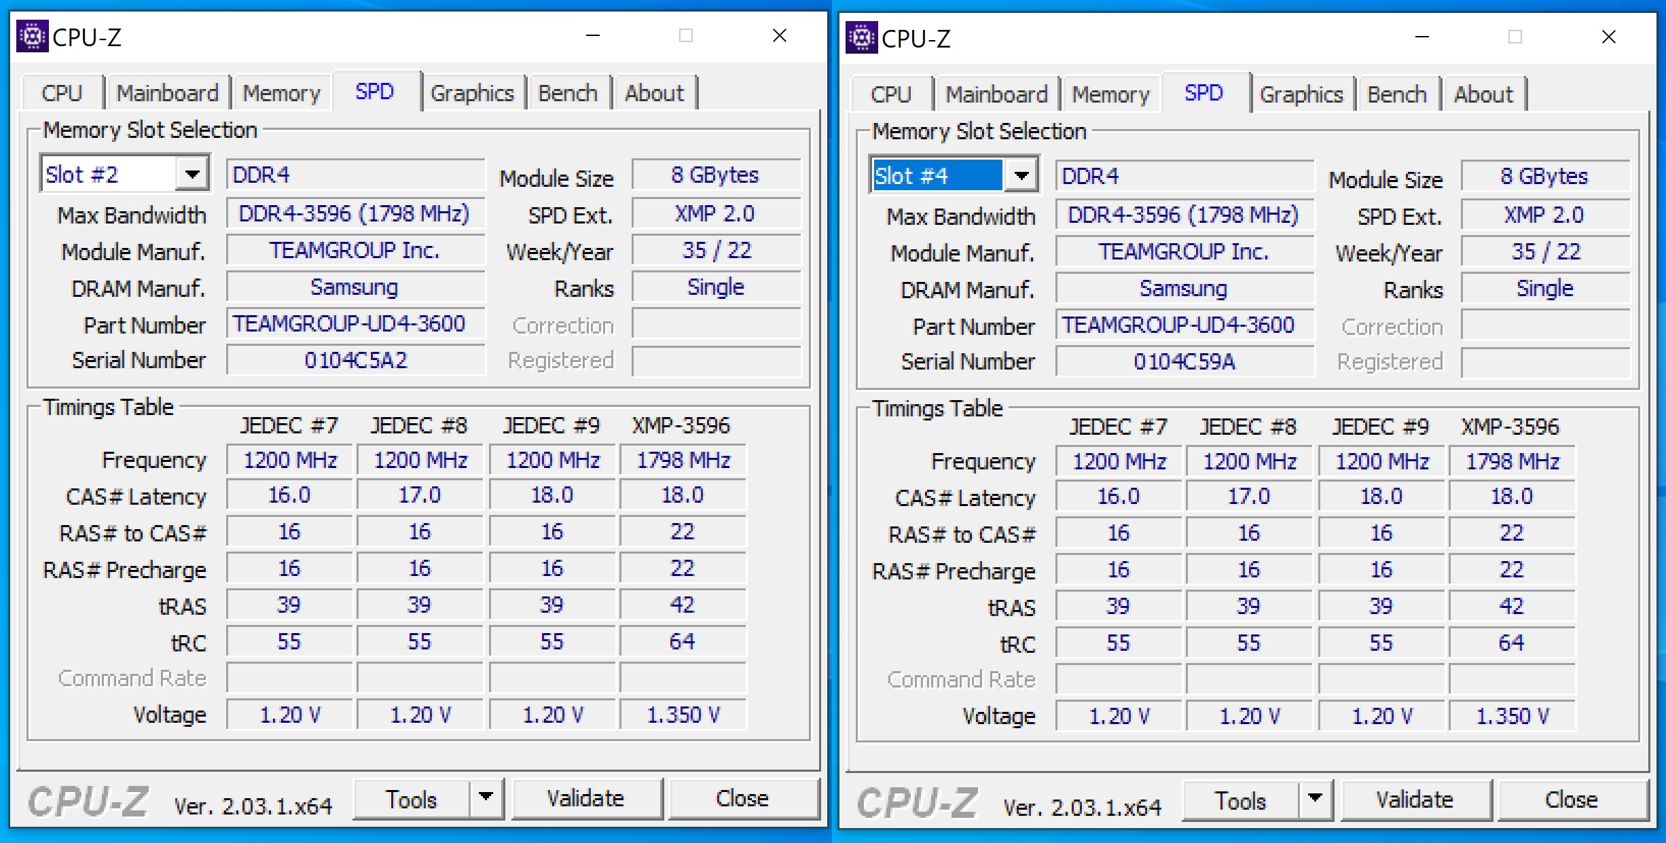Click CPU-Z app icon in left window title bar
The height and width of the screenshot is (843, 1666).
32,36
